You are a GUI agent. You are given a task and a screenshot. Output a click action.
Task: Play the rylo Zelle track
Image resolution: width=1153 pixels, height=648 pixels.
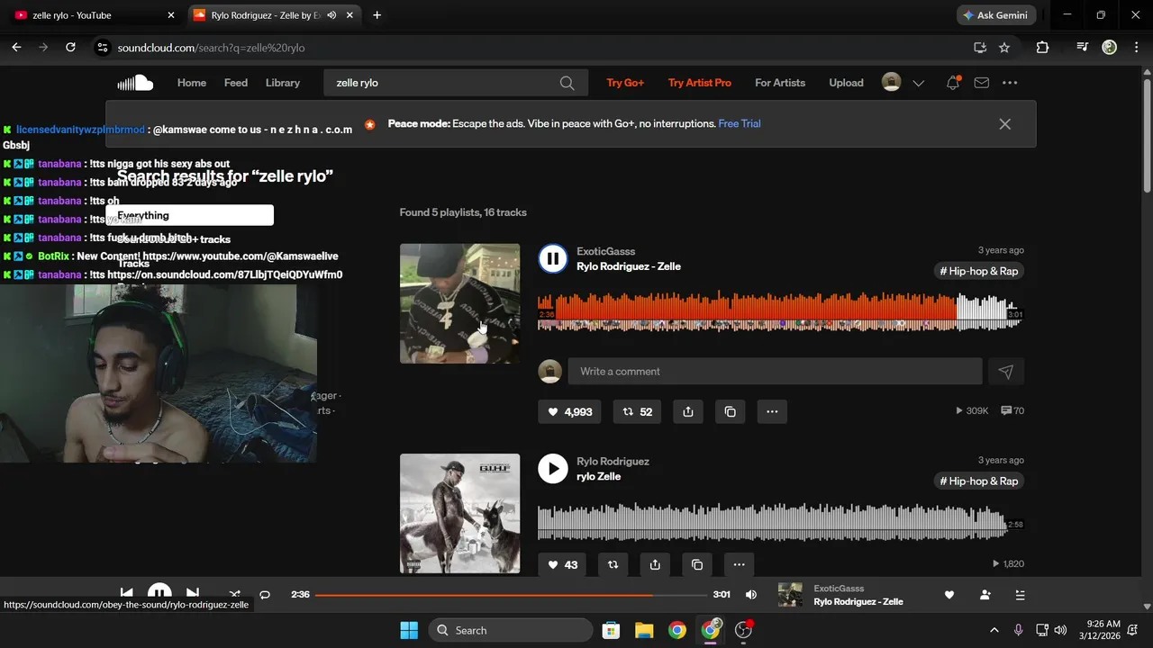click(x=552, y=469)
